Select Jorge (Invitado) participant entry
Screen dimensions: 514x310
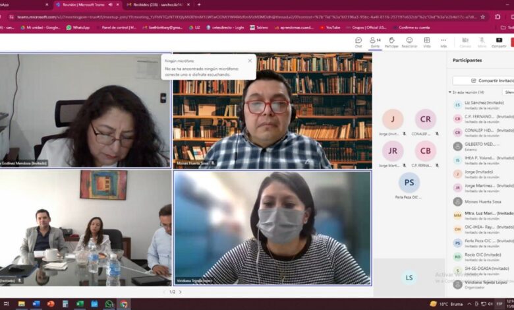[483, 174]
